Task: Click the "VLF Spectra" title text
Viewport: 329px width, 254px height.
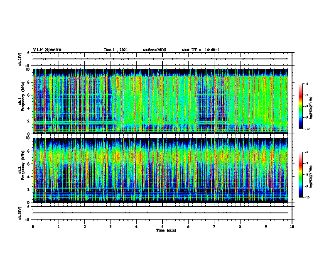Action: point(47,50)
